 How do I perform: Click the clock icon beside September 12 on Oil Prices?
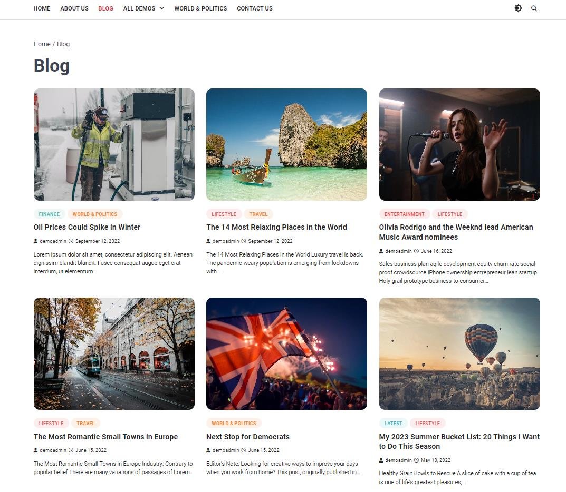pos(71,241)
